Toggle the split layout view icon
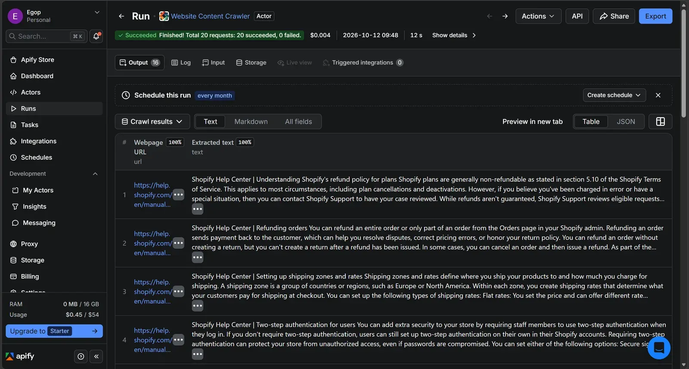Image resolution: width=689 pixels, height=369 pixels. pyautogui.click(x=660, y=122)
